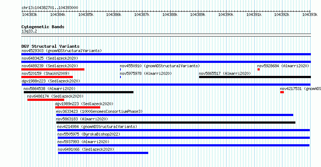Click the 104391k ruler tick label
Screen dimensions: 321x167
(x=254, y=14)
